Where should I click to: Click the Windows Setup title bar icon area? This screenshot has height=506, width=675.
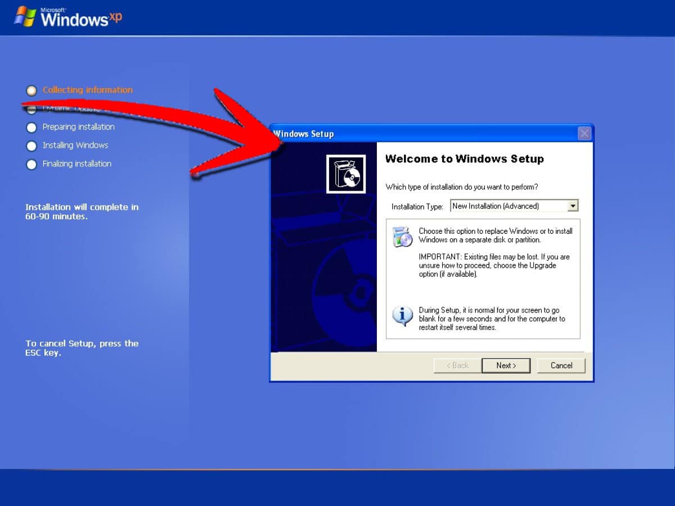point(277,134)
